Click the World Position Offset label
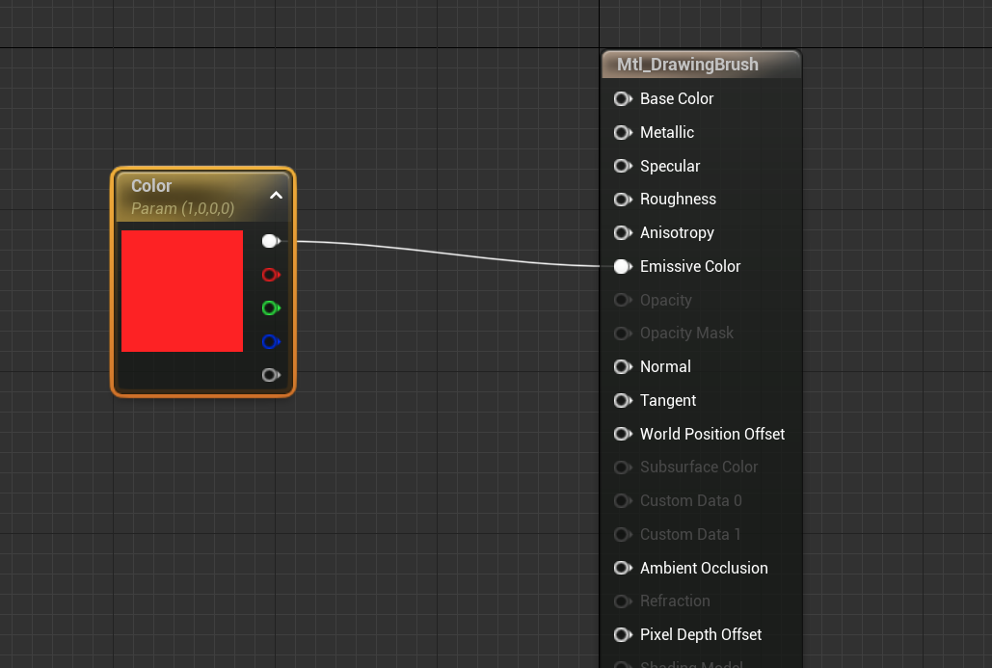The width and height of the screenshot is (992, 668). tap(712, 434)
